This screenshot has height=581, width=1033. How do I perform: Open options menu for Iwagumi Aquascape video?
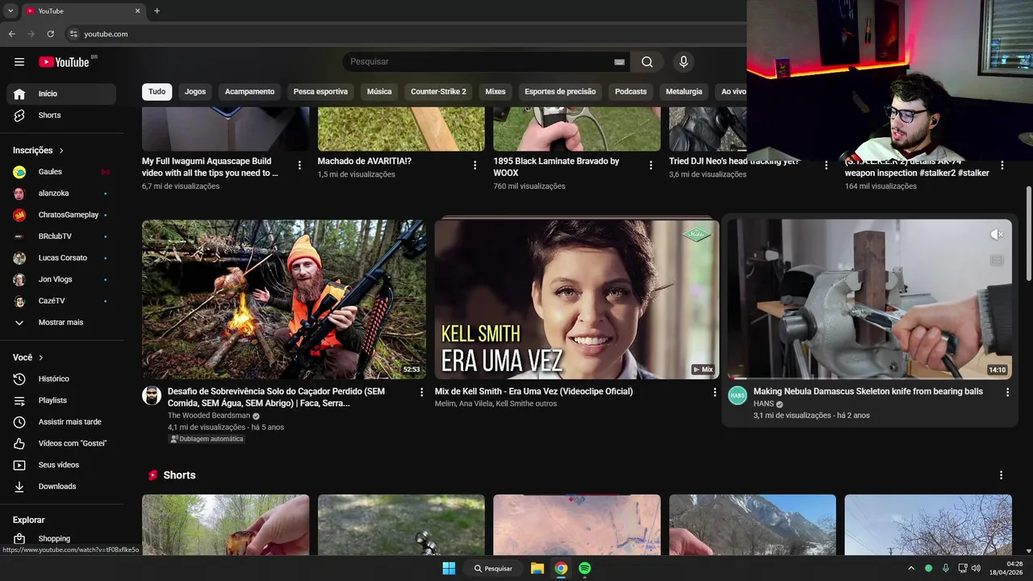(299, 165)
